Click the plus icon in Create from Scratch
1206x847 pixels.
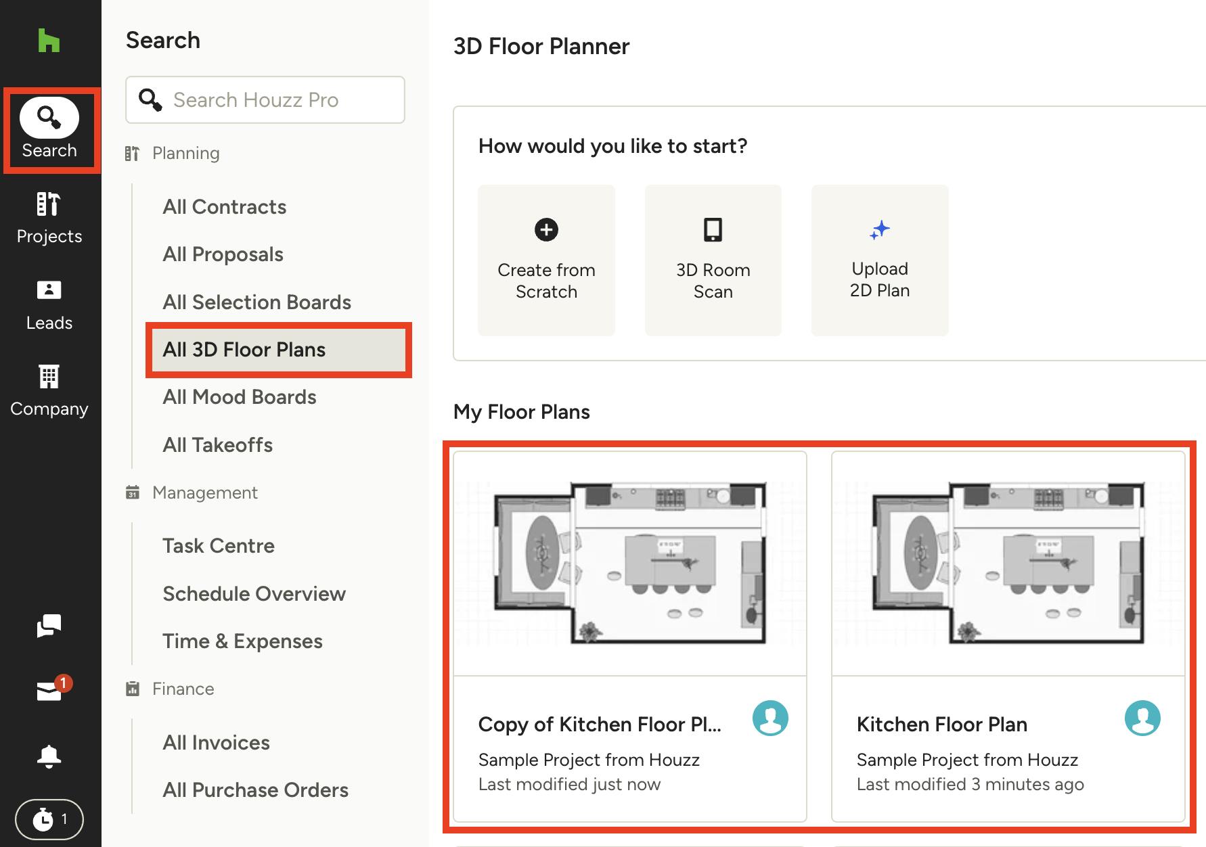[546, 229]
